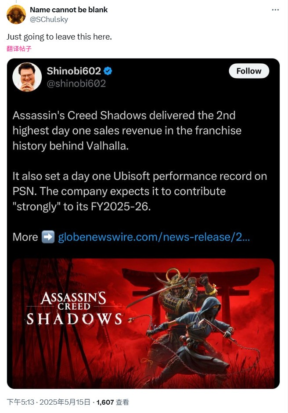Open the Name cannot be blank display name
This screenshot has height=413, width=288.
(69, 10)
